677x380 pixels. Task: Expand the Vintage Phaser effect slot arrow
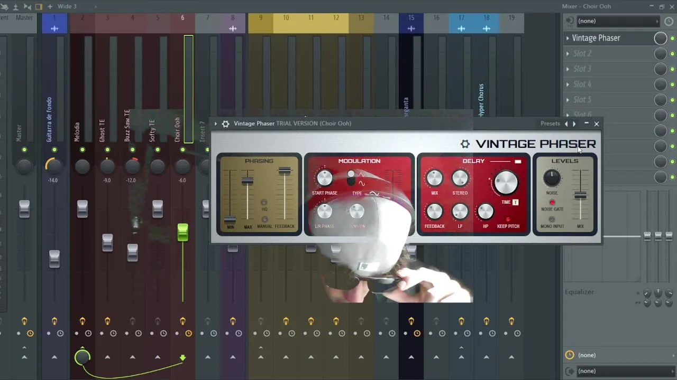[568, 38]
